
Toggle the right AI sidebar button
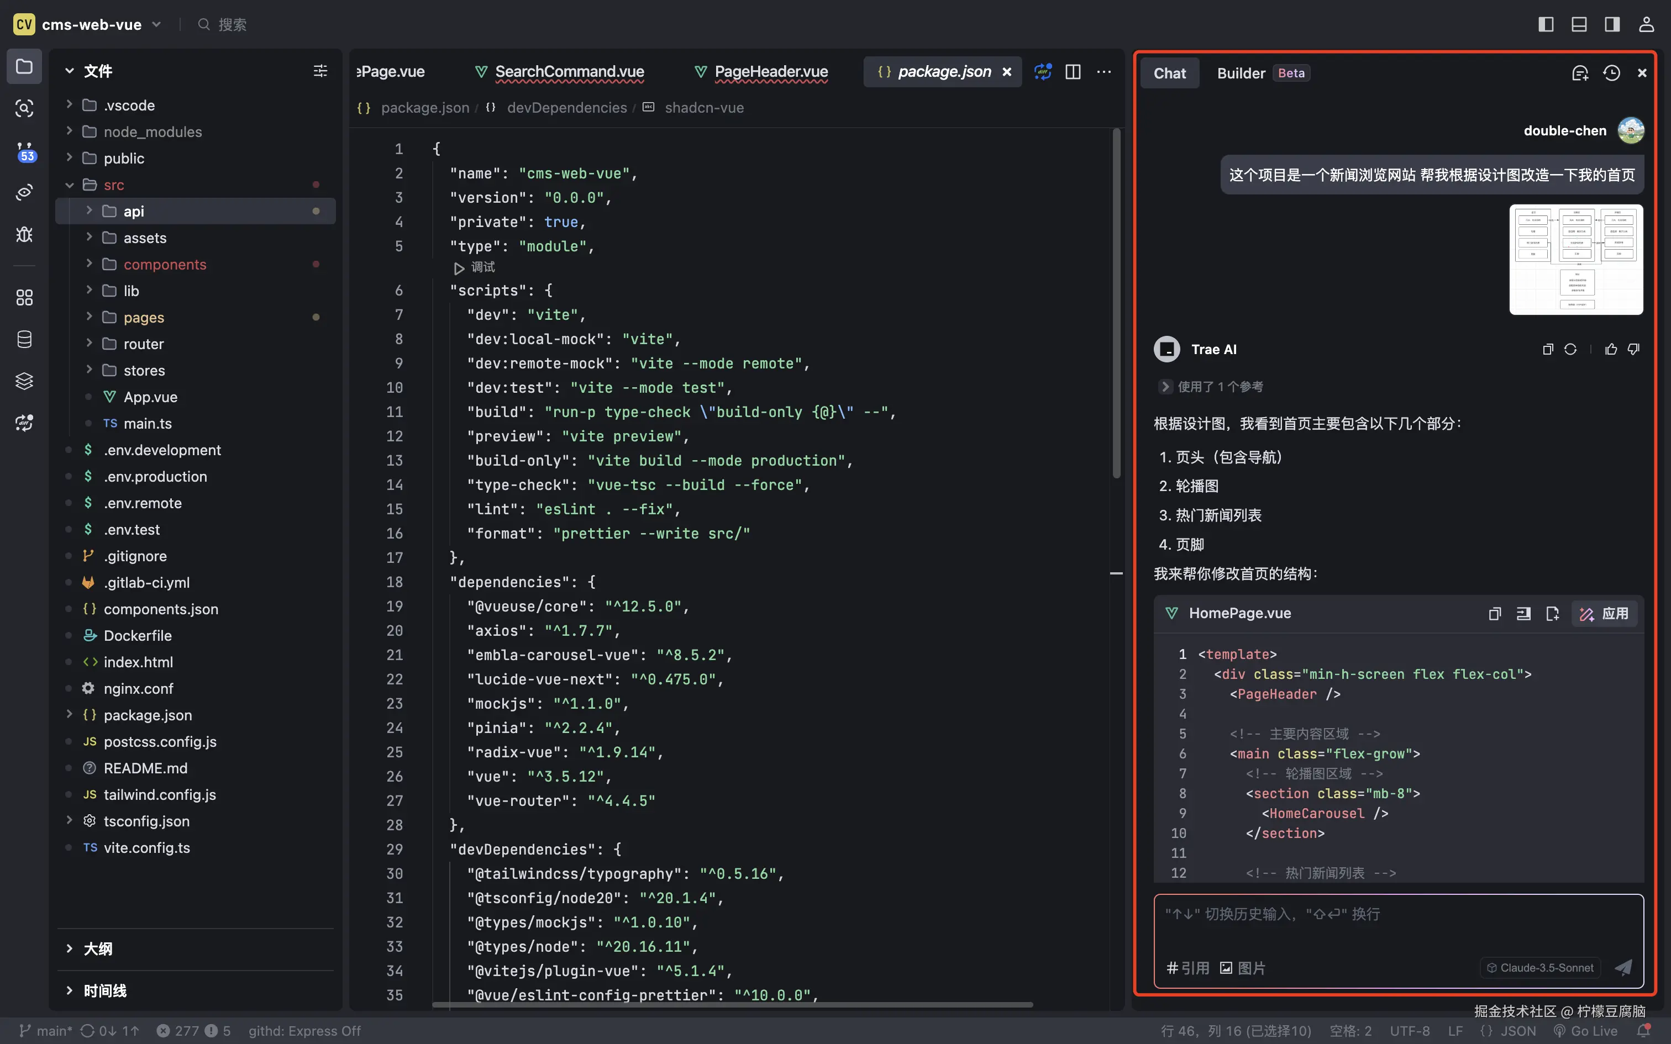pyautogui.click(x=1612, y=25)
